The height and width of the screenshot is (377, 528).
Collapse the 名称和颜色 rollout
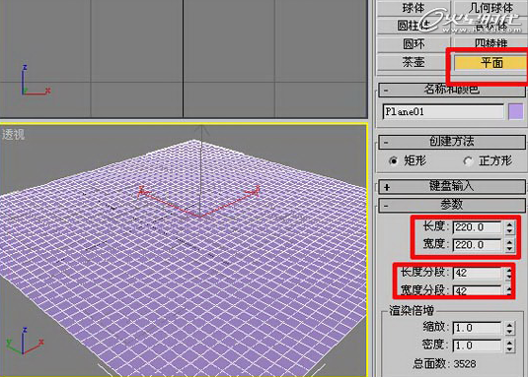[452, 90]
